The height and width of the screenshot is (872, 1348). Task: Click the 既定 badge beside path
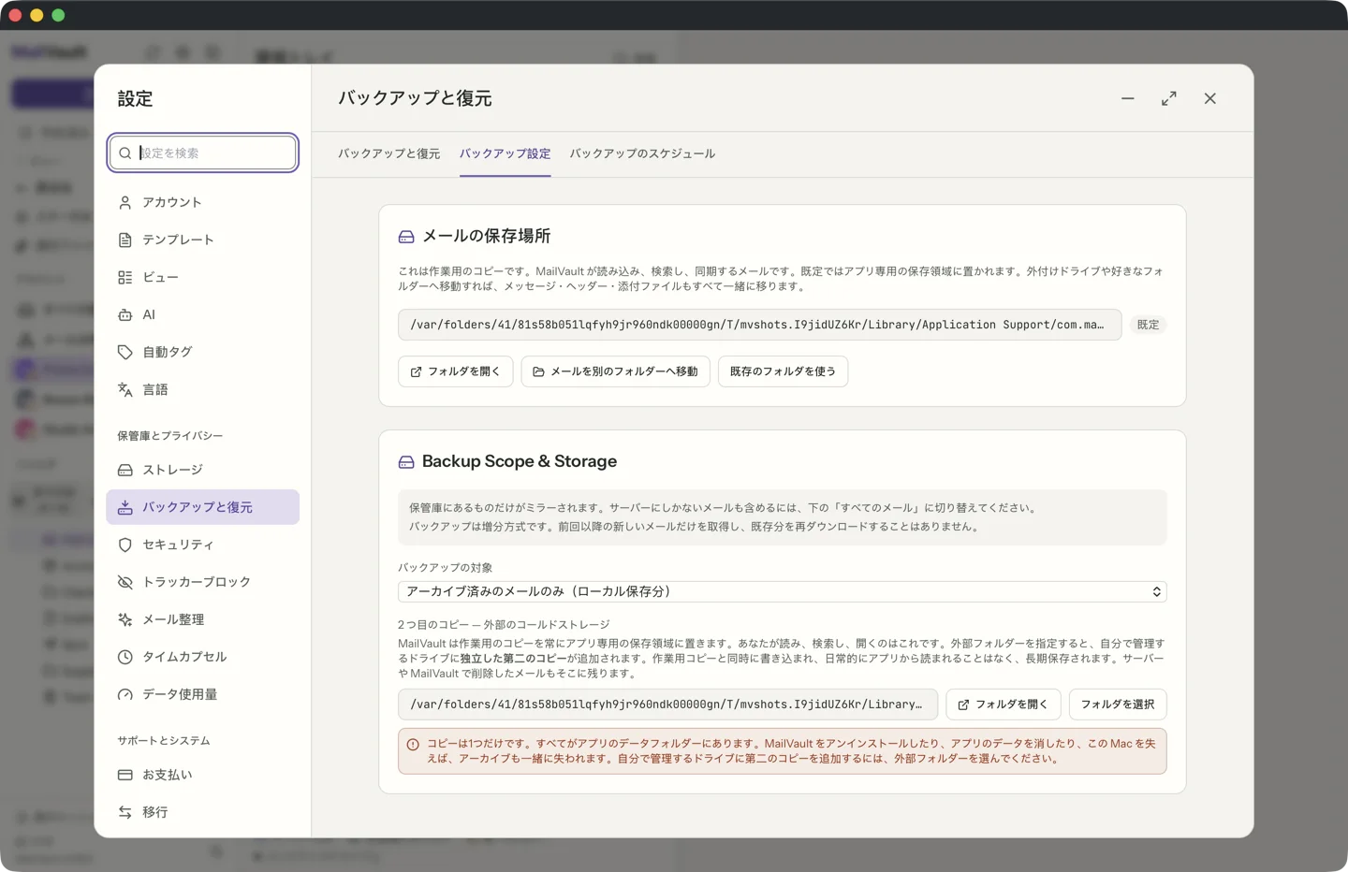pos(1148,325)
